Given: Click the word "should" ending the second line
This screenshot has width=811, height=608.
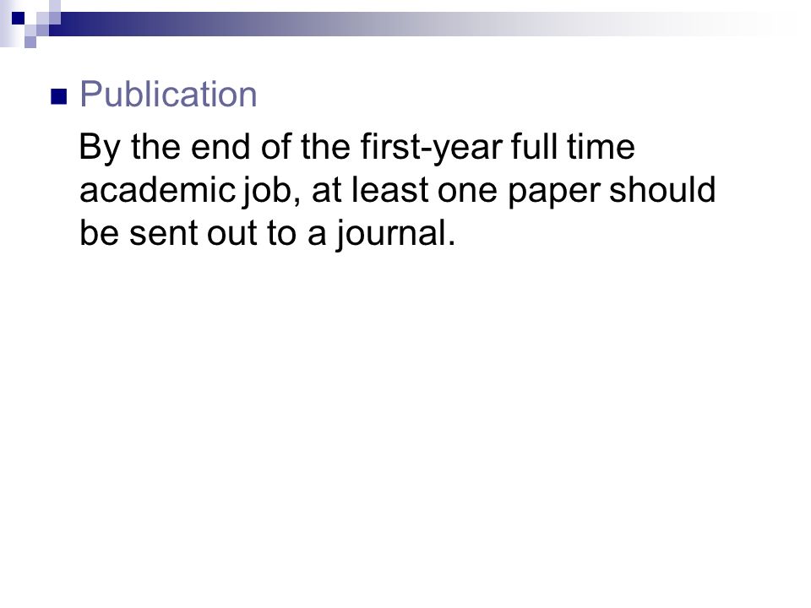Looking at the screenshot, I should tap(662, 190).
